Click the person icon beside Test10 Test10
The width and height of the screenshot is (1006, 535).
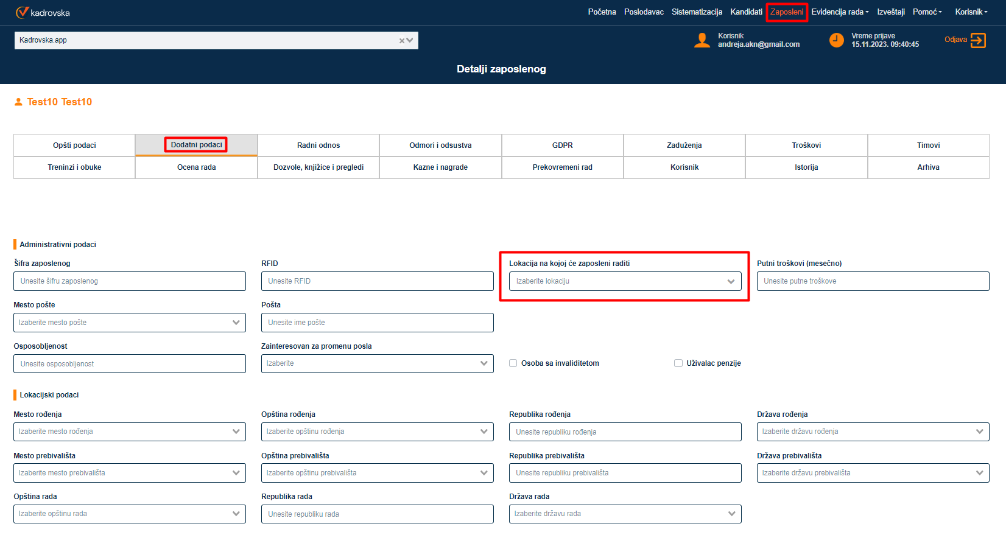pyautogui.click(x=18, y=102)
